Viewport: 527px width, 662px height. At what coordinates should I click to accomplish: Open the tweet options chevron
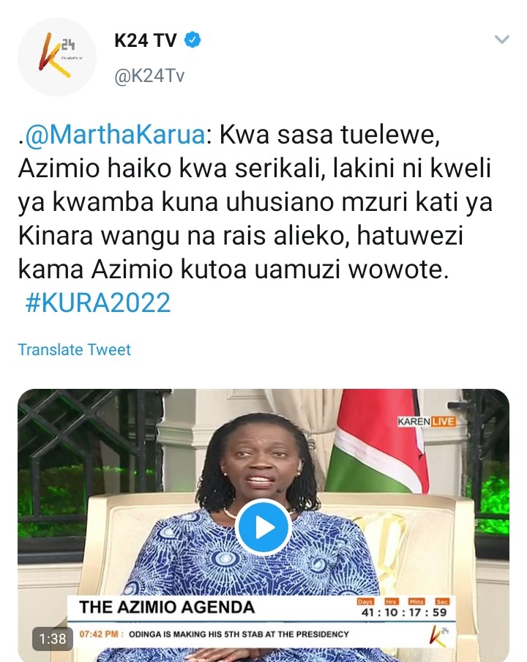pyautogui.click(x=501, y=40)
